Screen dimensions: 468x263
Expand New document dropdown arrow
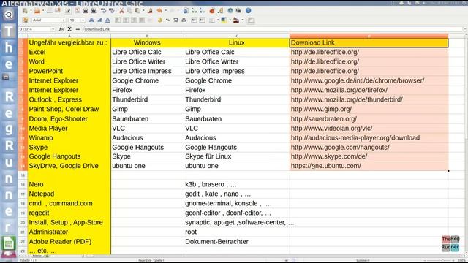pos(31,11)
